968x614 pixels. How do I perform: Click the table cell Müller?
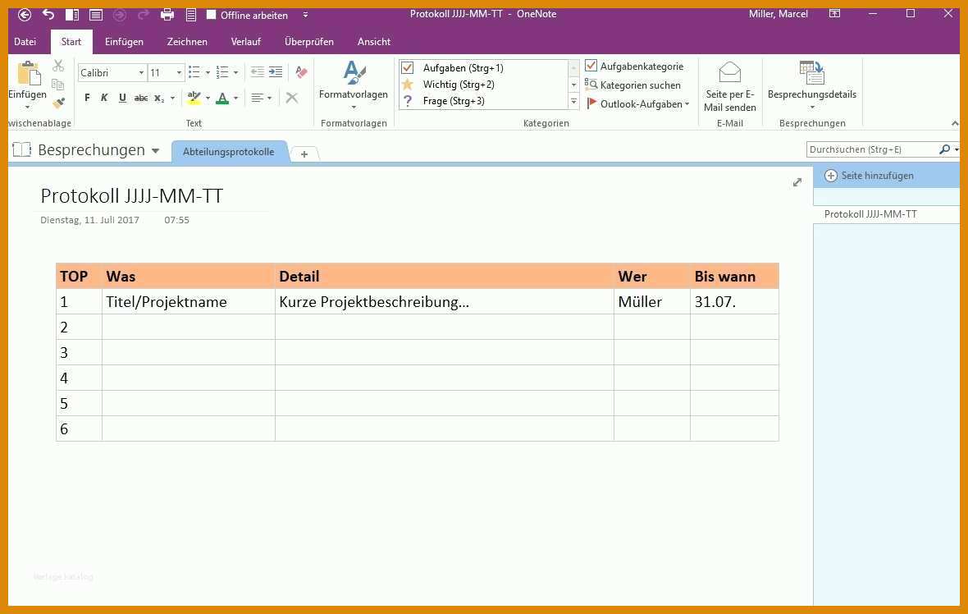(640, 302)
